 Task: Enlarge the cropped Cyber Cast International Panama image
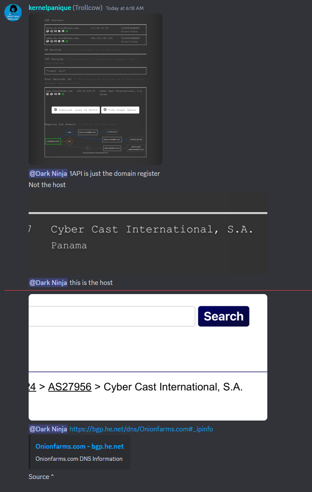(148, 233)
